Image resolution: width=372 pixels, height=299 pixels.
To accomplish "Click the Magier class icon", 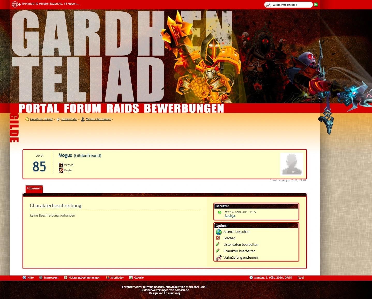I will [61, 171].
